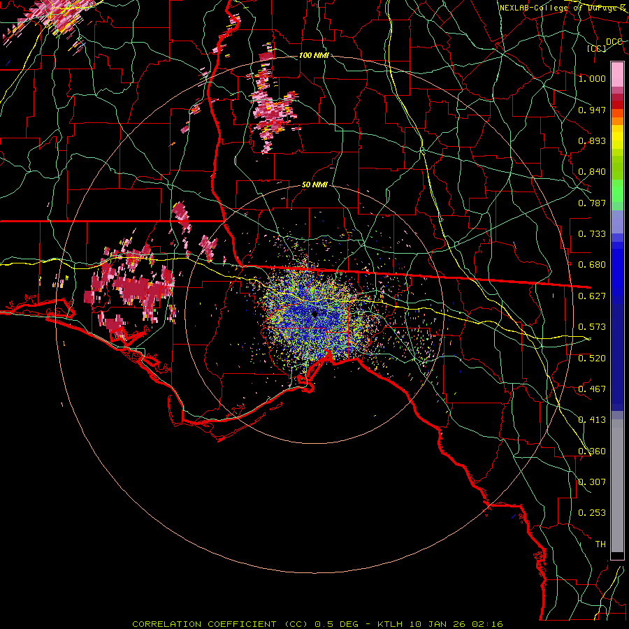Image resolution: width=629 pixels, height=629 pixels.
Task: Select the 0.627 value on the color scale
Action: (592, 296)
